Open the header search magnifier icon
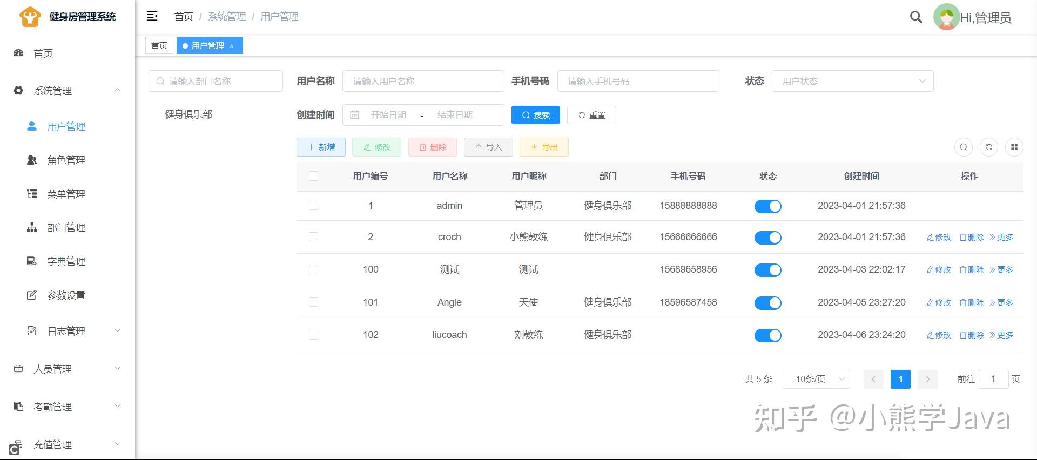 click(x=916, y=17)
